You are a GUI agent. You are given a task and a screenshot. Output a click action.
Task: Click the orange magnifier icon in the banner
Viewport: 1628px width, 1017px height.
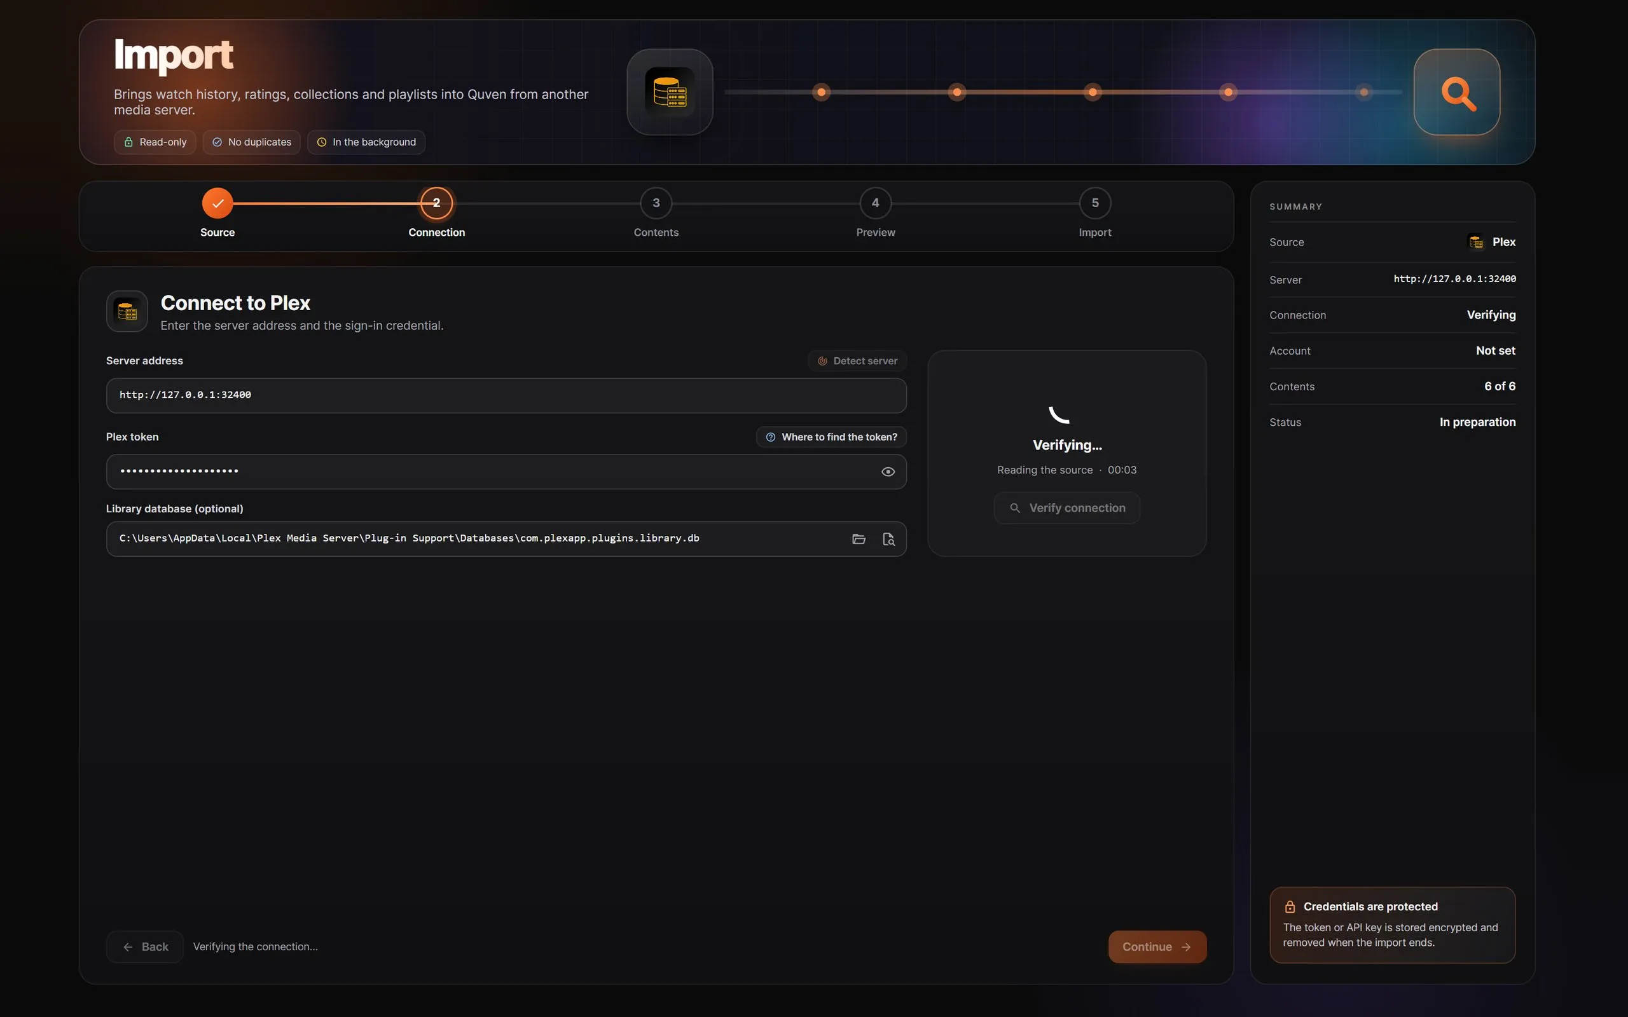(x=1456, y=92)
